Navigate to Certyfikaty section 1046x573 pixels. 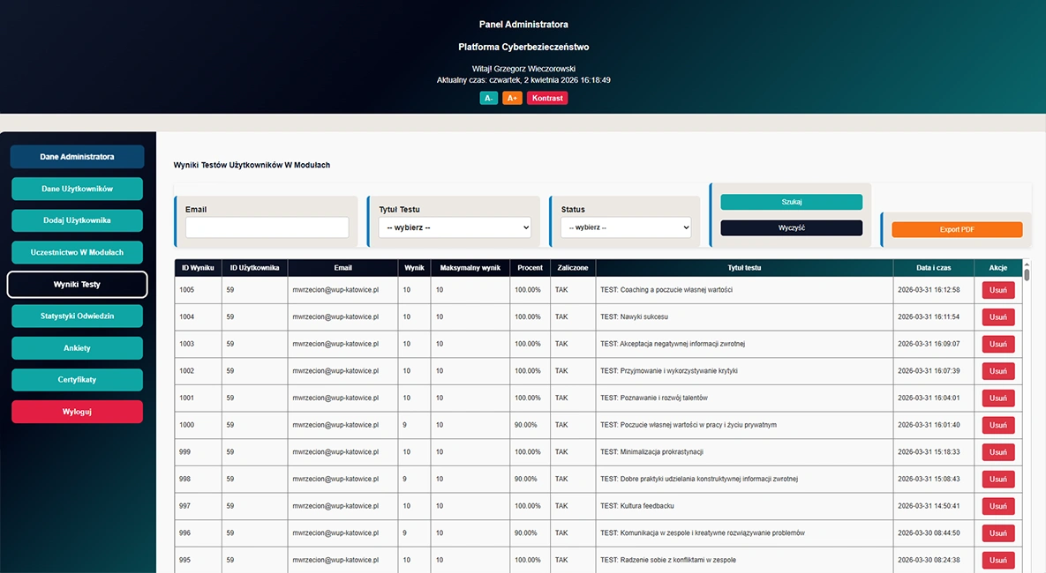point(77,380)
